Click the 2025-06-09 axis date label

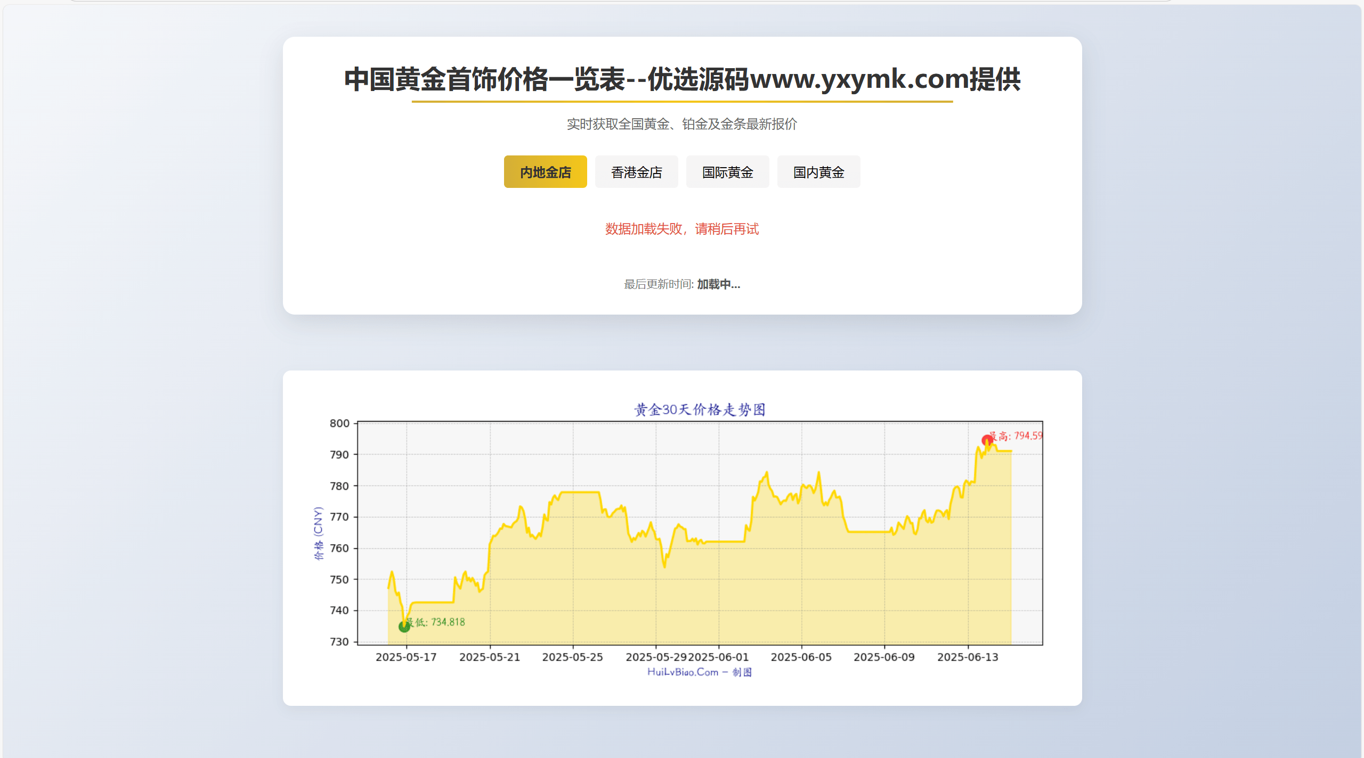click(x=884, y=657)
